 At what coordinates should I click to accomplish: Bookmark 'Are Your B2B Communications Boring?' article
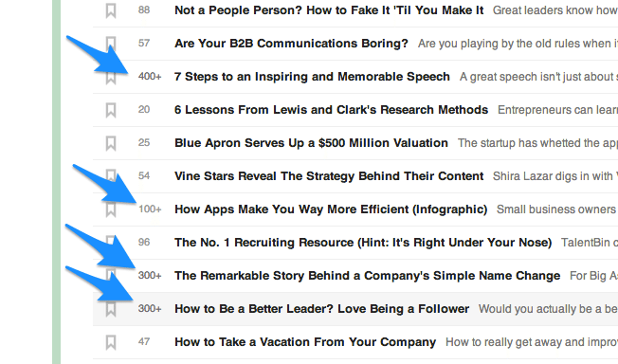(111, 44)
